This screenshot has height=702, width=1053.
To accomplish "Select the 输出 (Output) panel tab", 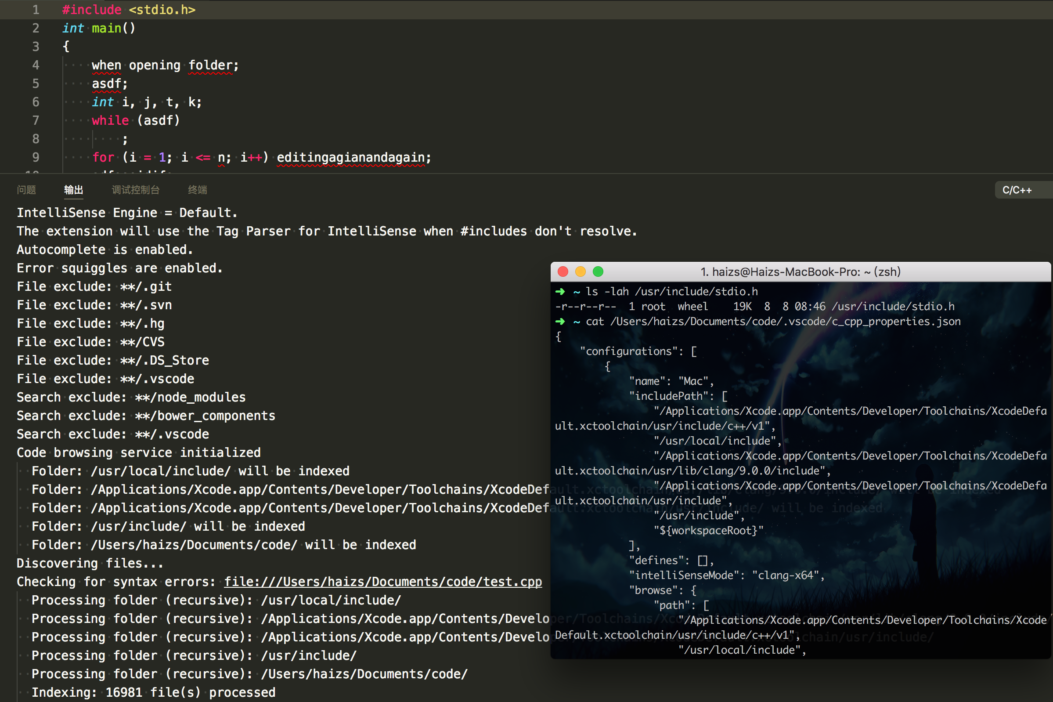I will point(73,190).
